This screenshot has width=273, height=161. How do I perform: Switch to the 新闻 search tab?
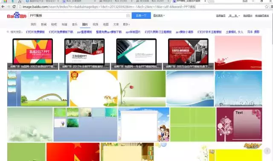pos(44,24)
